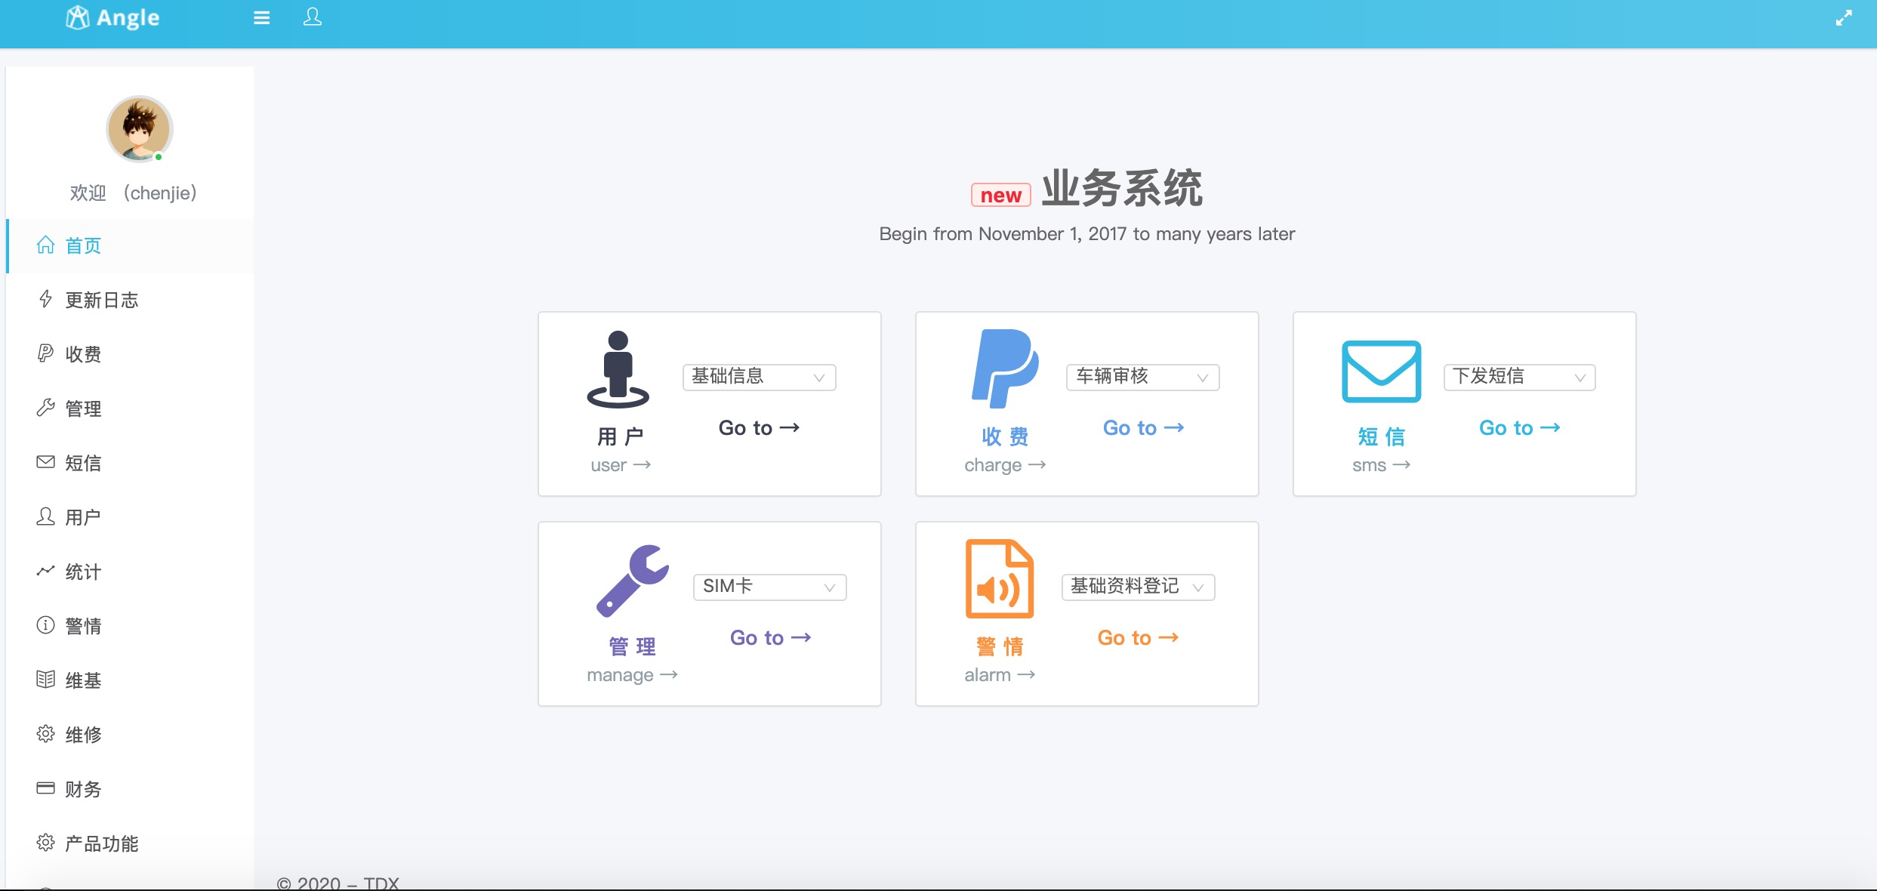Select 统计 in the sidebar

pyautogui.click(x=83, y=572)
